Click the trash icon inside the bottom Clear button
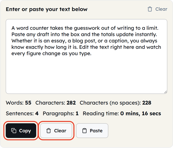 click(x=48, y=131)
